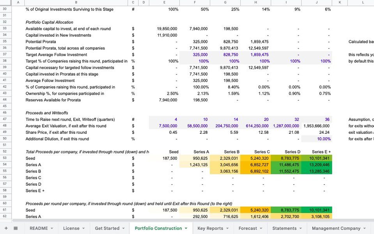Select the exit valuation cell 7,500,000
Screen dimensions: 374x234
click(x=164, y=126)
